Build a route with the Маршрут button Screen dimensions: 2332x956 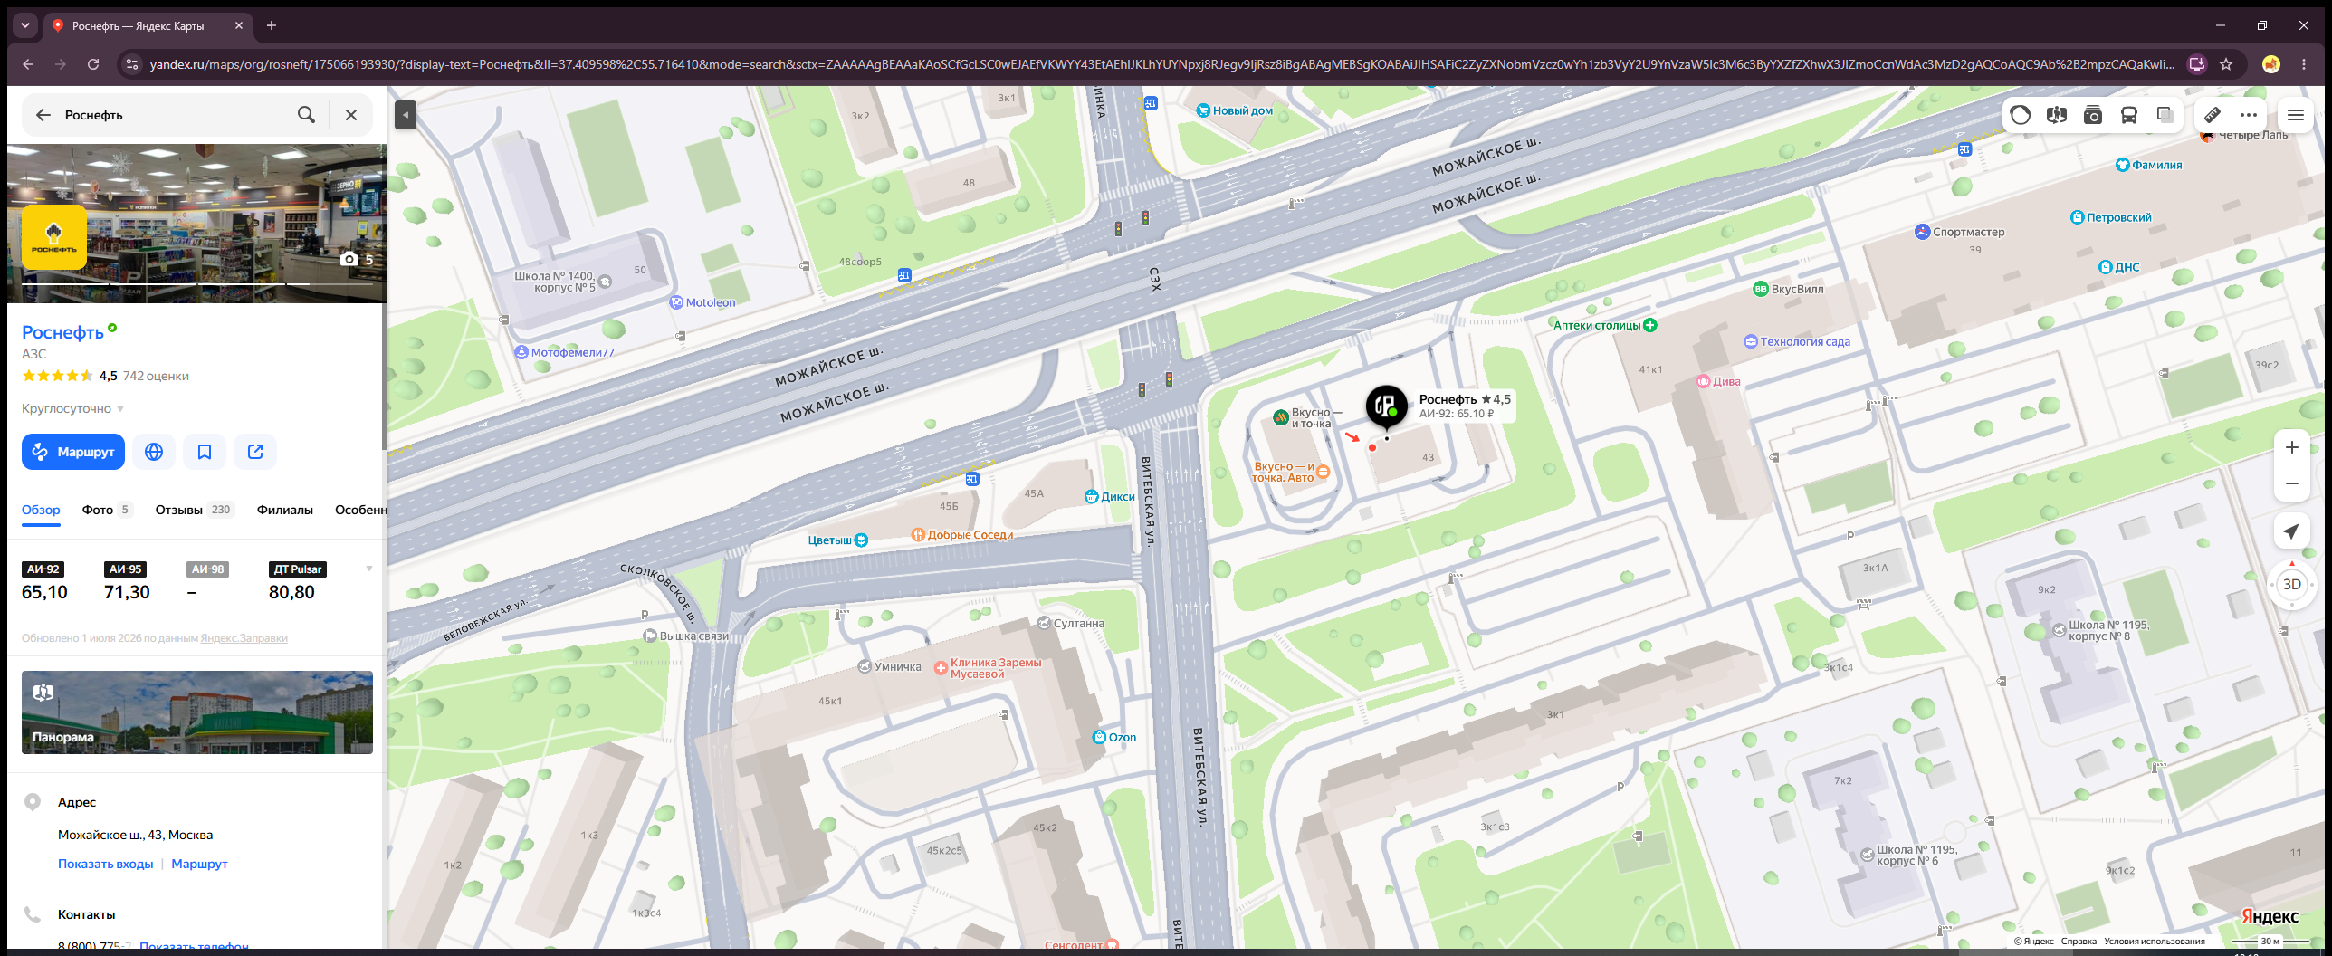73,452
